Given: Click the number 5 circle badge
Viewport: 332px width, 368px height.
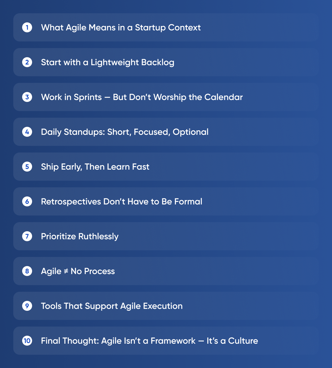Looking at the screenshot, I should (27, 167).
